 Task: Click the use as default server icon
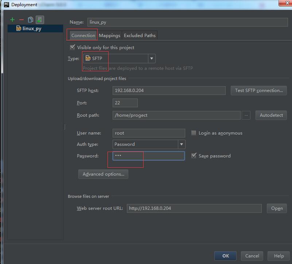click(39, 20)
